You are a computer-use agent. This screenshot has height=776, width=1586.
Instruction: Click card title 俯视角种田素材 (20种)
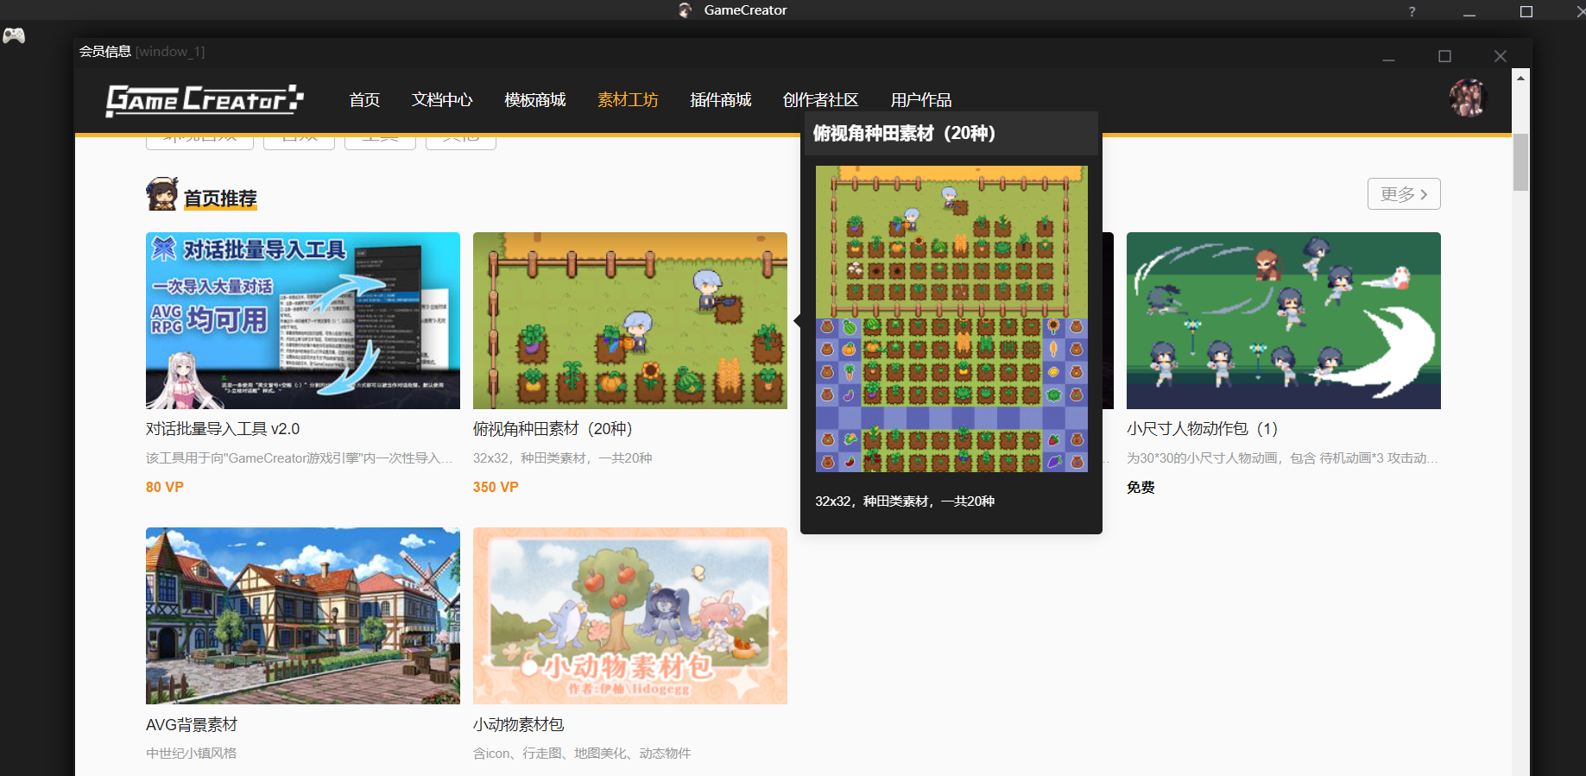553,429
